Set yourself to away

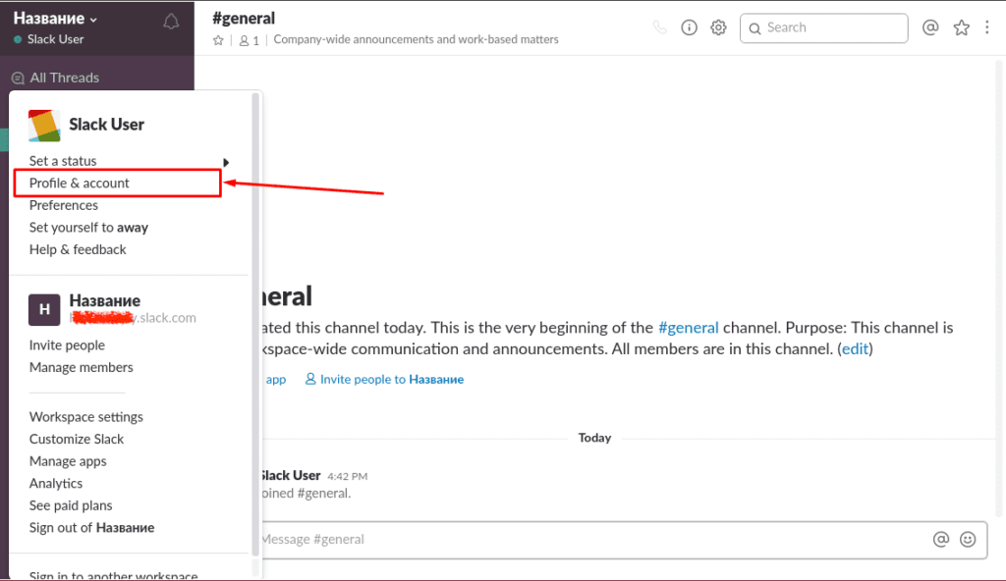tap(88, 228)
